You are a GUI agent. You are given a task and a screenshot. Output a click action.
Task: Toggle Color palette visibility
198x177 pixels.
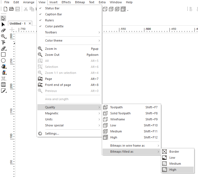[69, 26]
